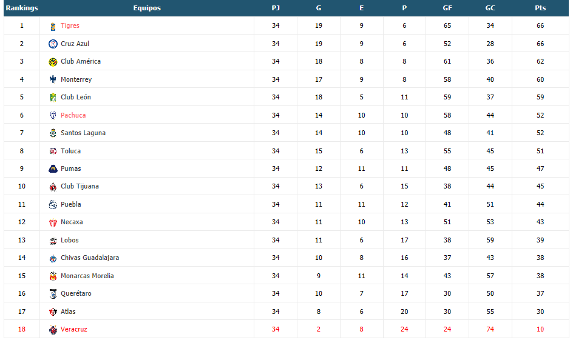The image size is (573, 340).
Task: Select the Querétaro team row name
Action: point(76,294)
